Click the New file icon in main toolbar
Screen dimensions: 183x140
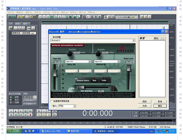(19, 17)
